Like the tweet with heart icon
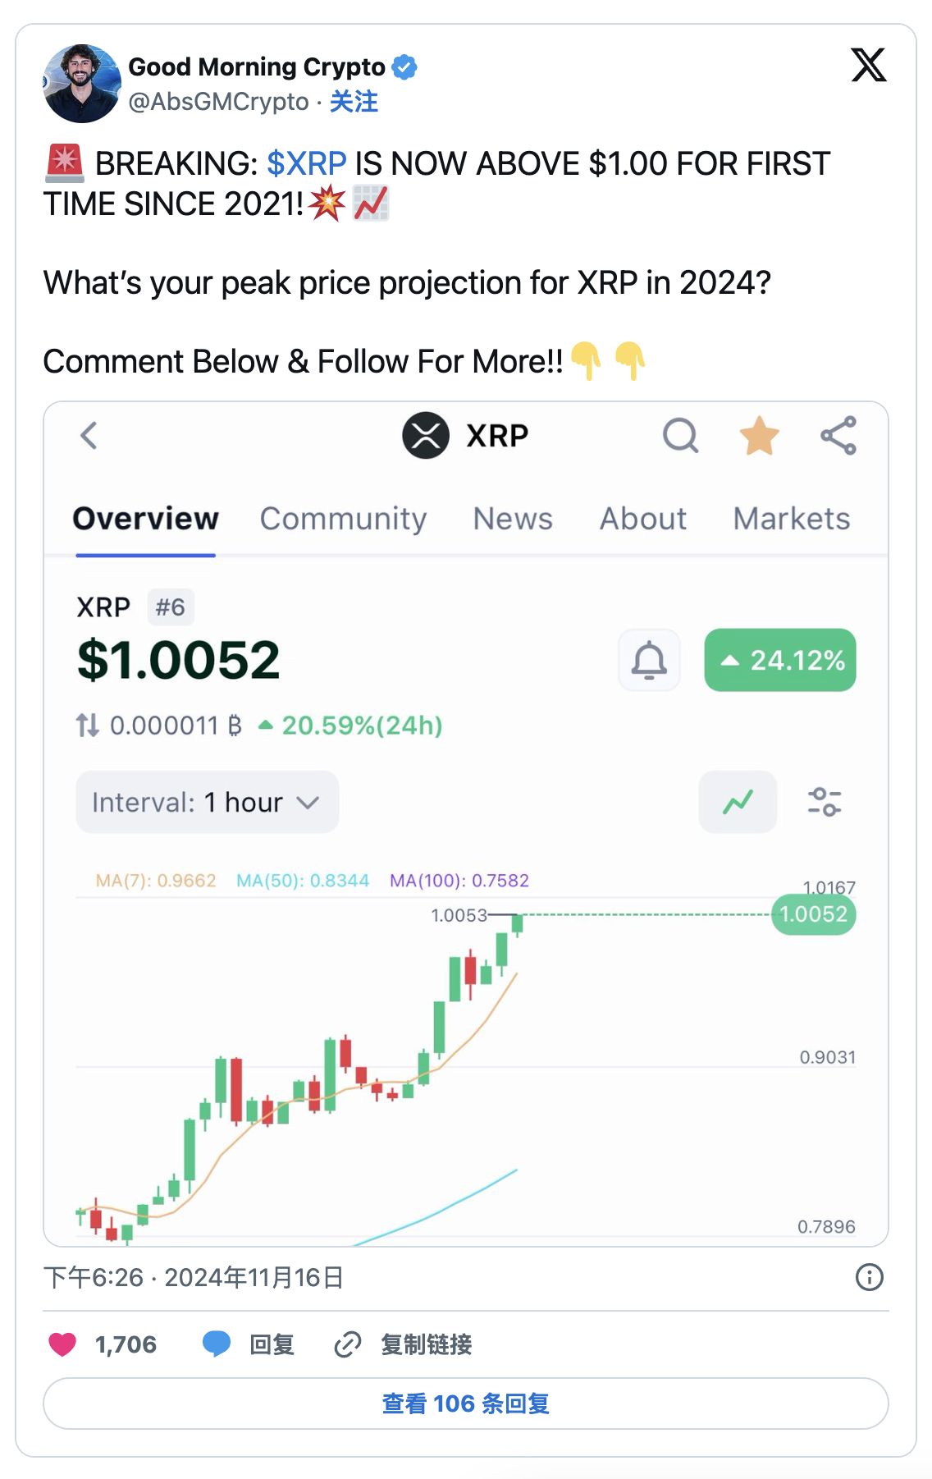The height and width of the screenshot is (1479, 932). coord(62,1344)
